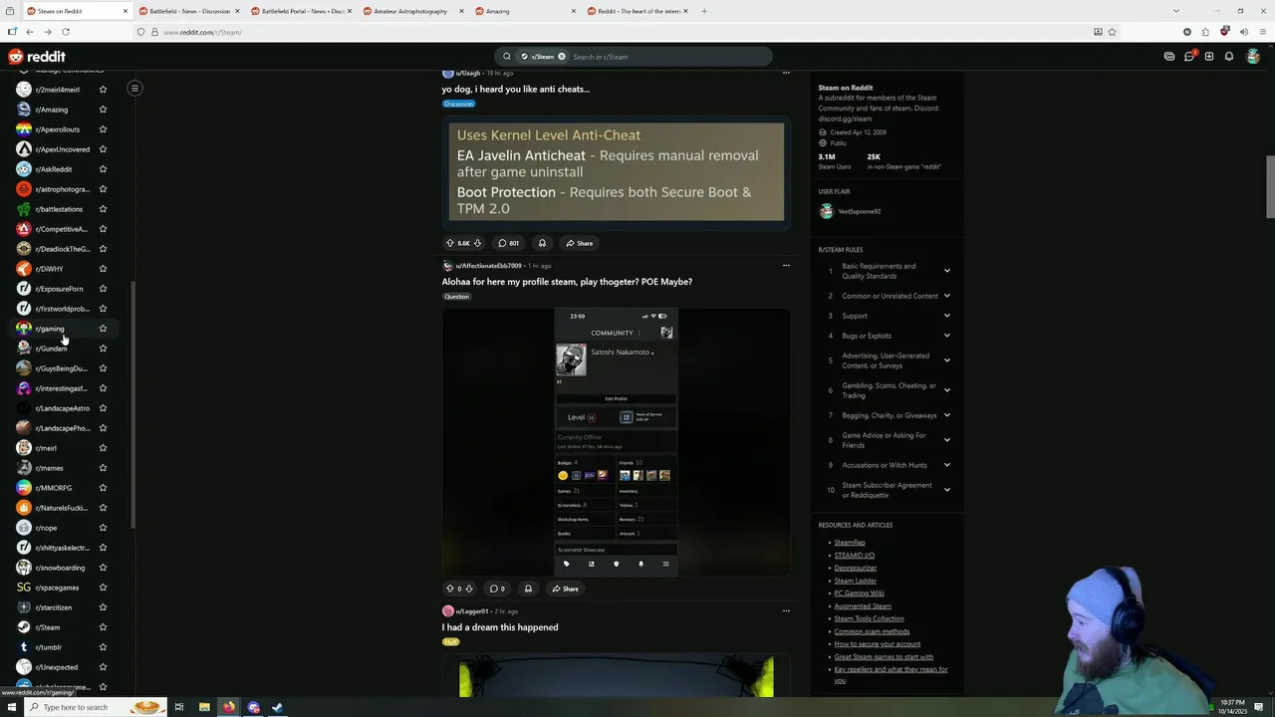Image resolution: width=1275 pixels, height=717 pixels.
Task: Star the r/snowboarding community
Action: pyautogui.click(x=103, y=568)
